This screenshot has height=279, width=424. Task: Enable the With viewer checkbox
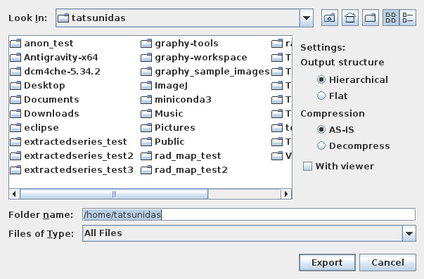(x=338, y=166)
